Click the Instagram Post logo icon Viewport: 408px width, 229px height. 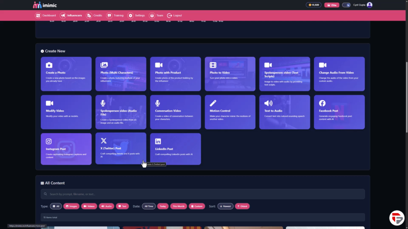(49, 142)
